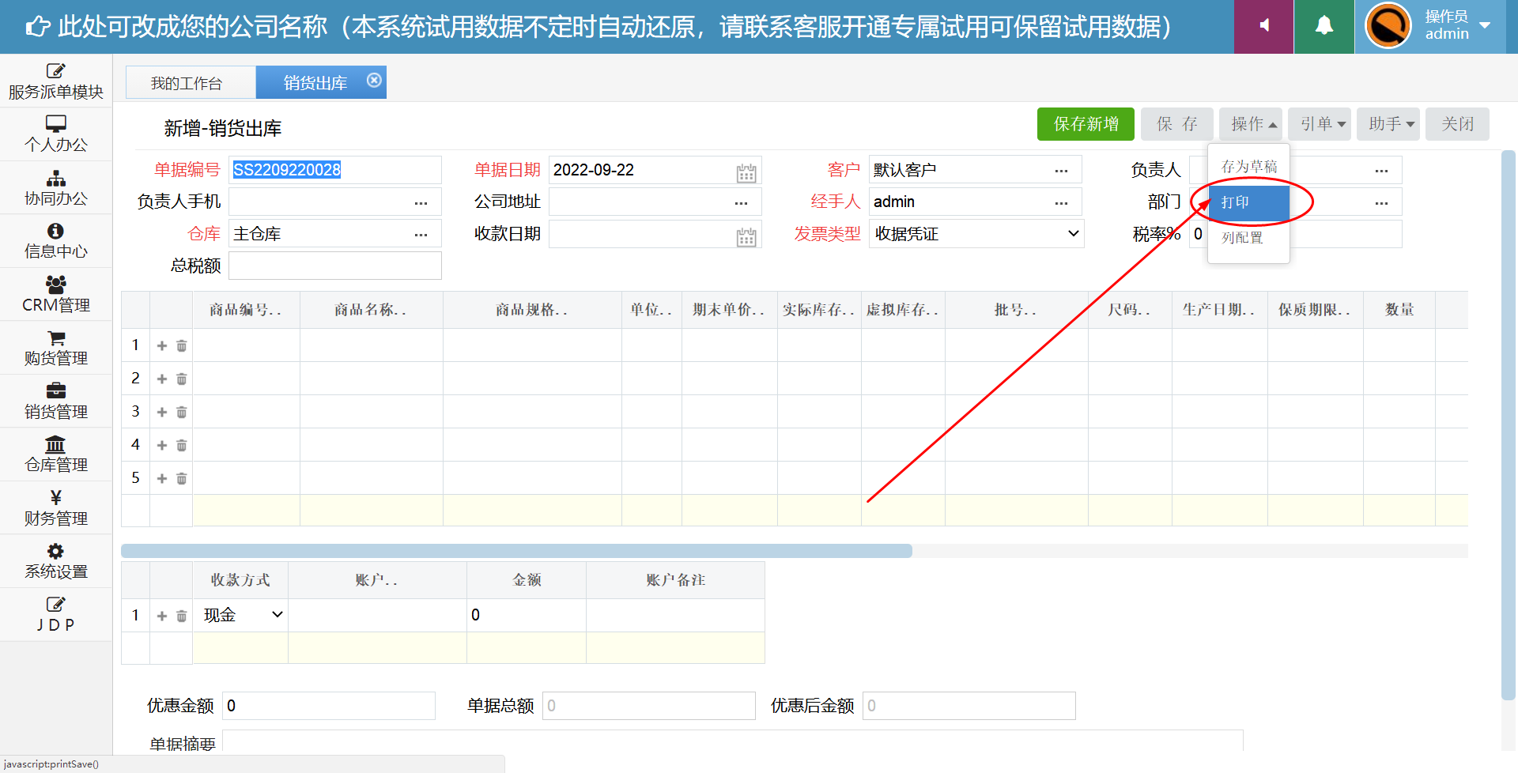Collapse the 操作 dropdown menu
This screenshot has width=1518, height=773.
1251,124
